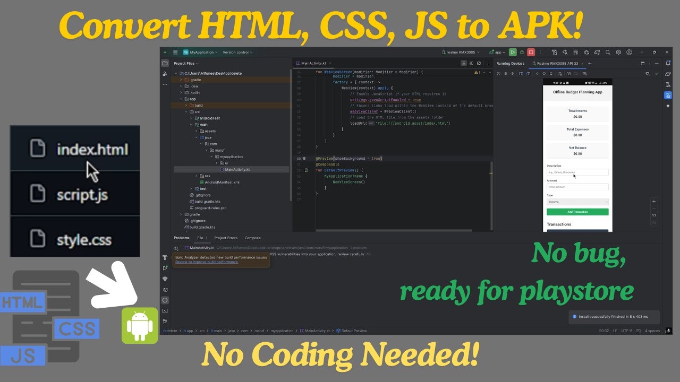This screenshot has height=382, width=680.
Task: Run the app using the green Play icon
Action: click(512, 52)
